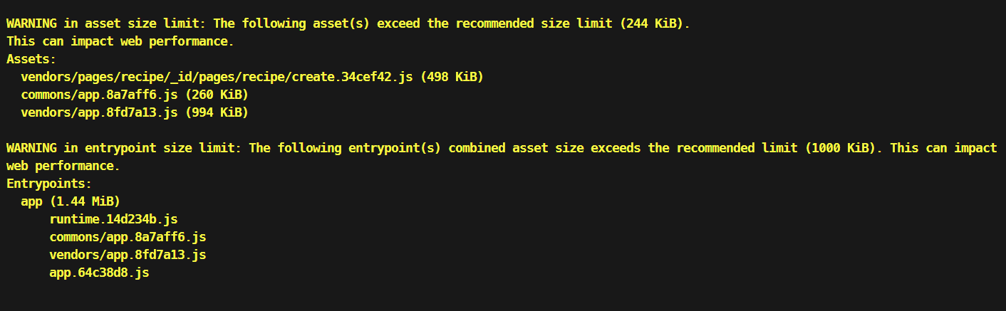The image size is (1006, 311).
Task: Click the '(244 KiB)' size limit value
Action: point(654,23)
